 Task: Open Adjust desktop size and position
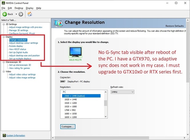(x=24, y=56)
